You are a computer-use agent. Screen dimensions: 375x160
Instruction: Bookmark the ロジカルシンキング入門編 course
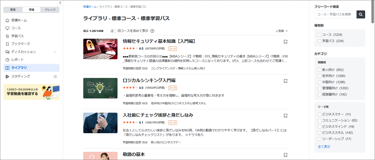point(285,81)
